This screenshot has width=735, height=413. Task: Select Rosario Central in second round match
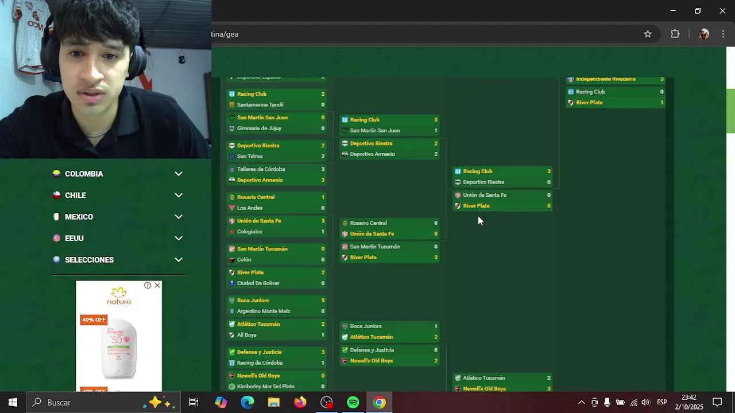(x=368, y=223)
